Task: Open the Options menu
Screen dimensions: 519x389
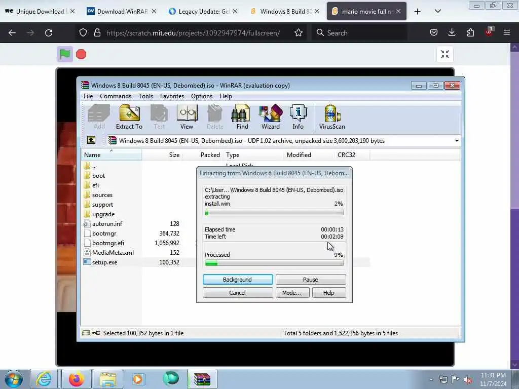Action: point(202,96)
